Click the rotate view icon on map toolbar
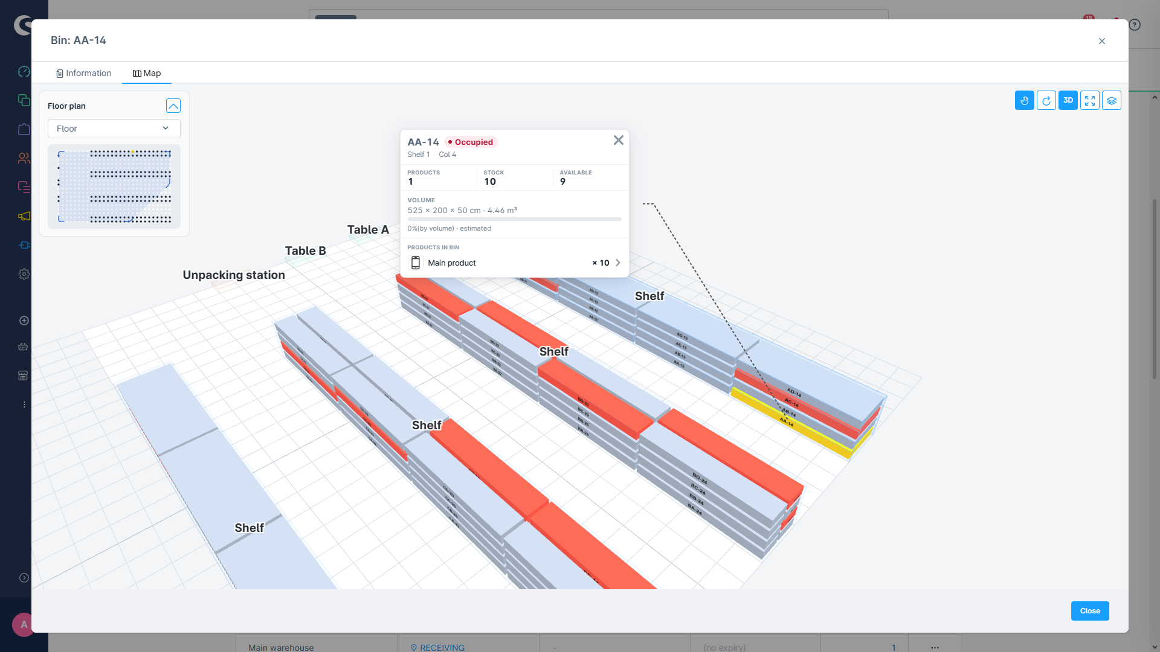 pyautogui.click(x=1046, y=100)
